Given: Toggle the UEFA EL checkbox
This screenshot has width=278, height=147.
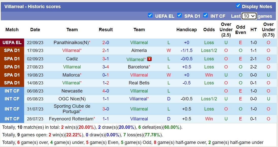Looking at the screenshot, I should point(150,15).
